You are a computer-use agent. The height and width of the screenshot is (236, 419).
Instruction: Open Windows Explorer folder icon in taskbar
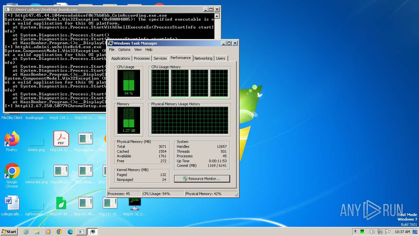37,232
